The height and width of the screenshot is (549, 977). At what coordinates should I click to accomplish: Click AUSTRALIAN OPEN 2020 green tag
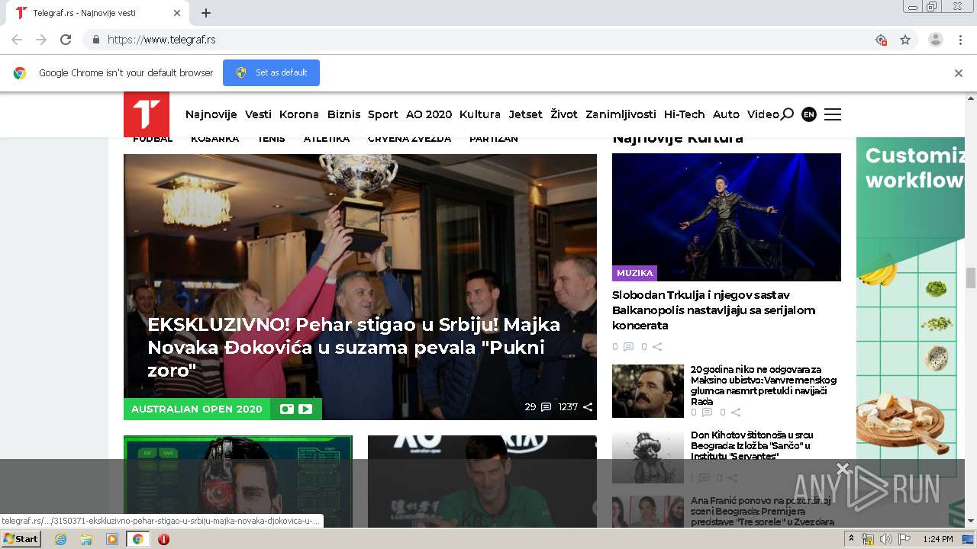pyautogui.click(x=197, y=409)
